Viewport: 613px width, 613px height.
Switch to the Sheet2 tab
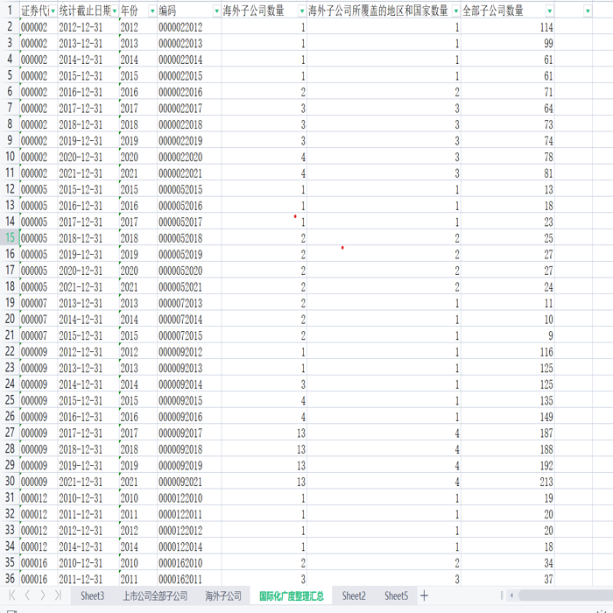pos(354,595)
